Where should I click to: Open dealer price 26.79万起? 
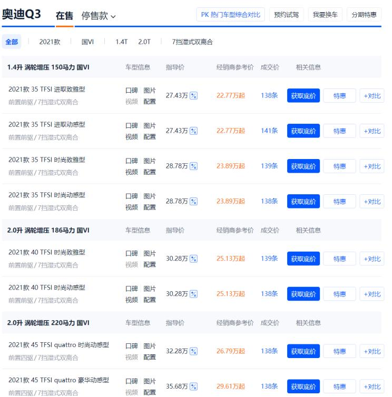coord(231,351)
